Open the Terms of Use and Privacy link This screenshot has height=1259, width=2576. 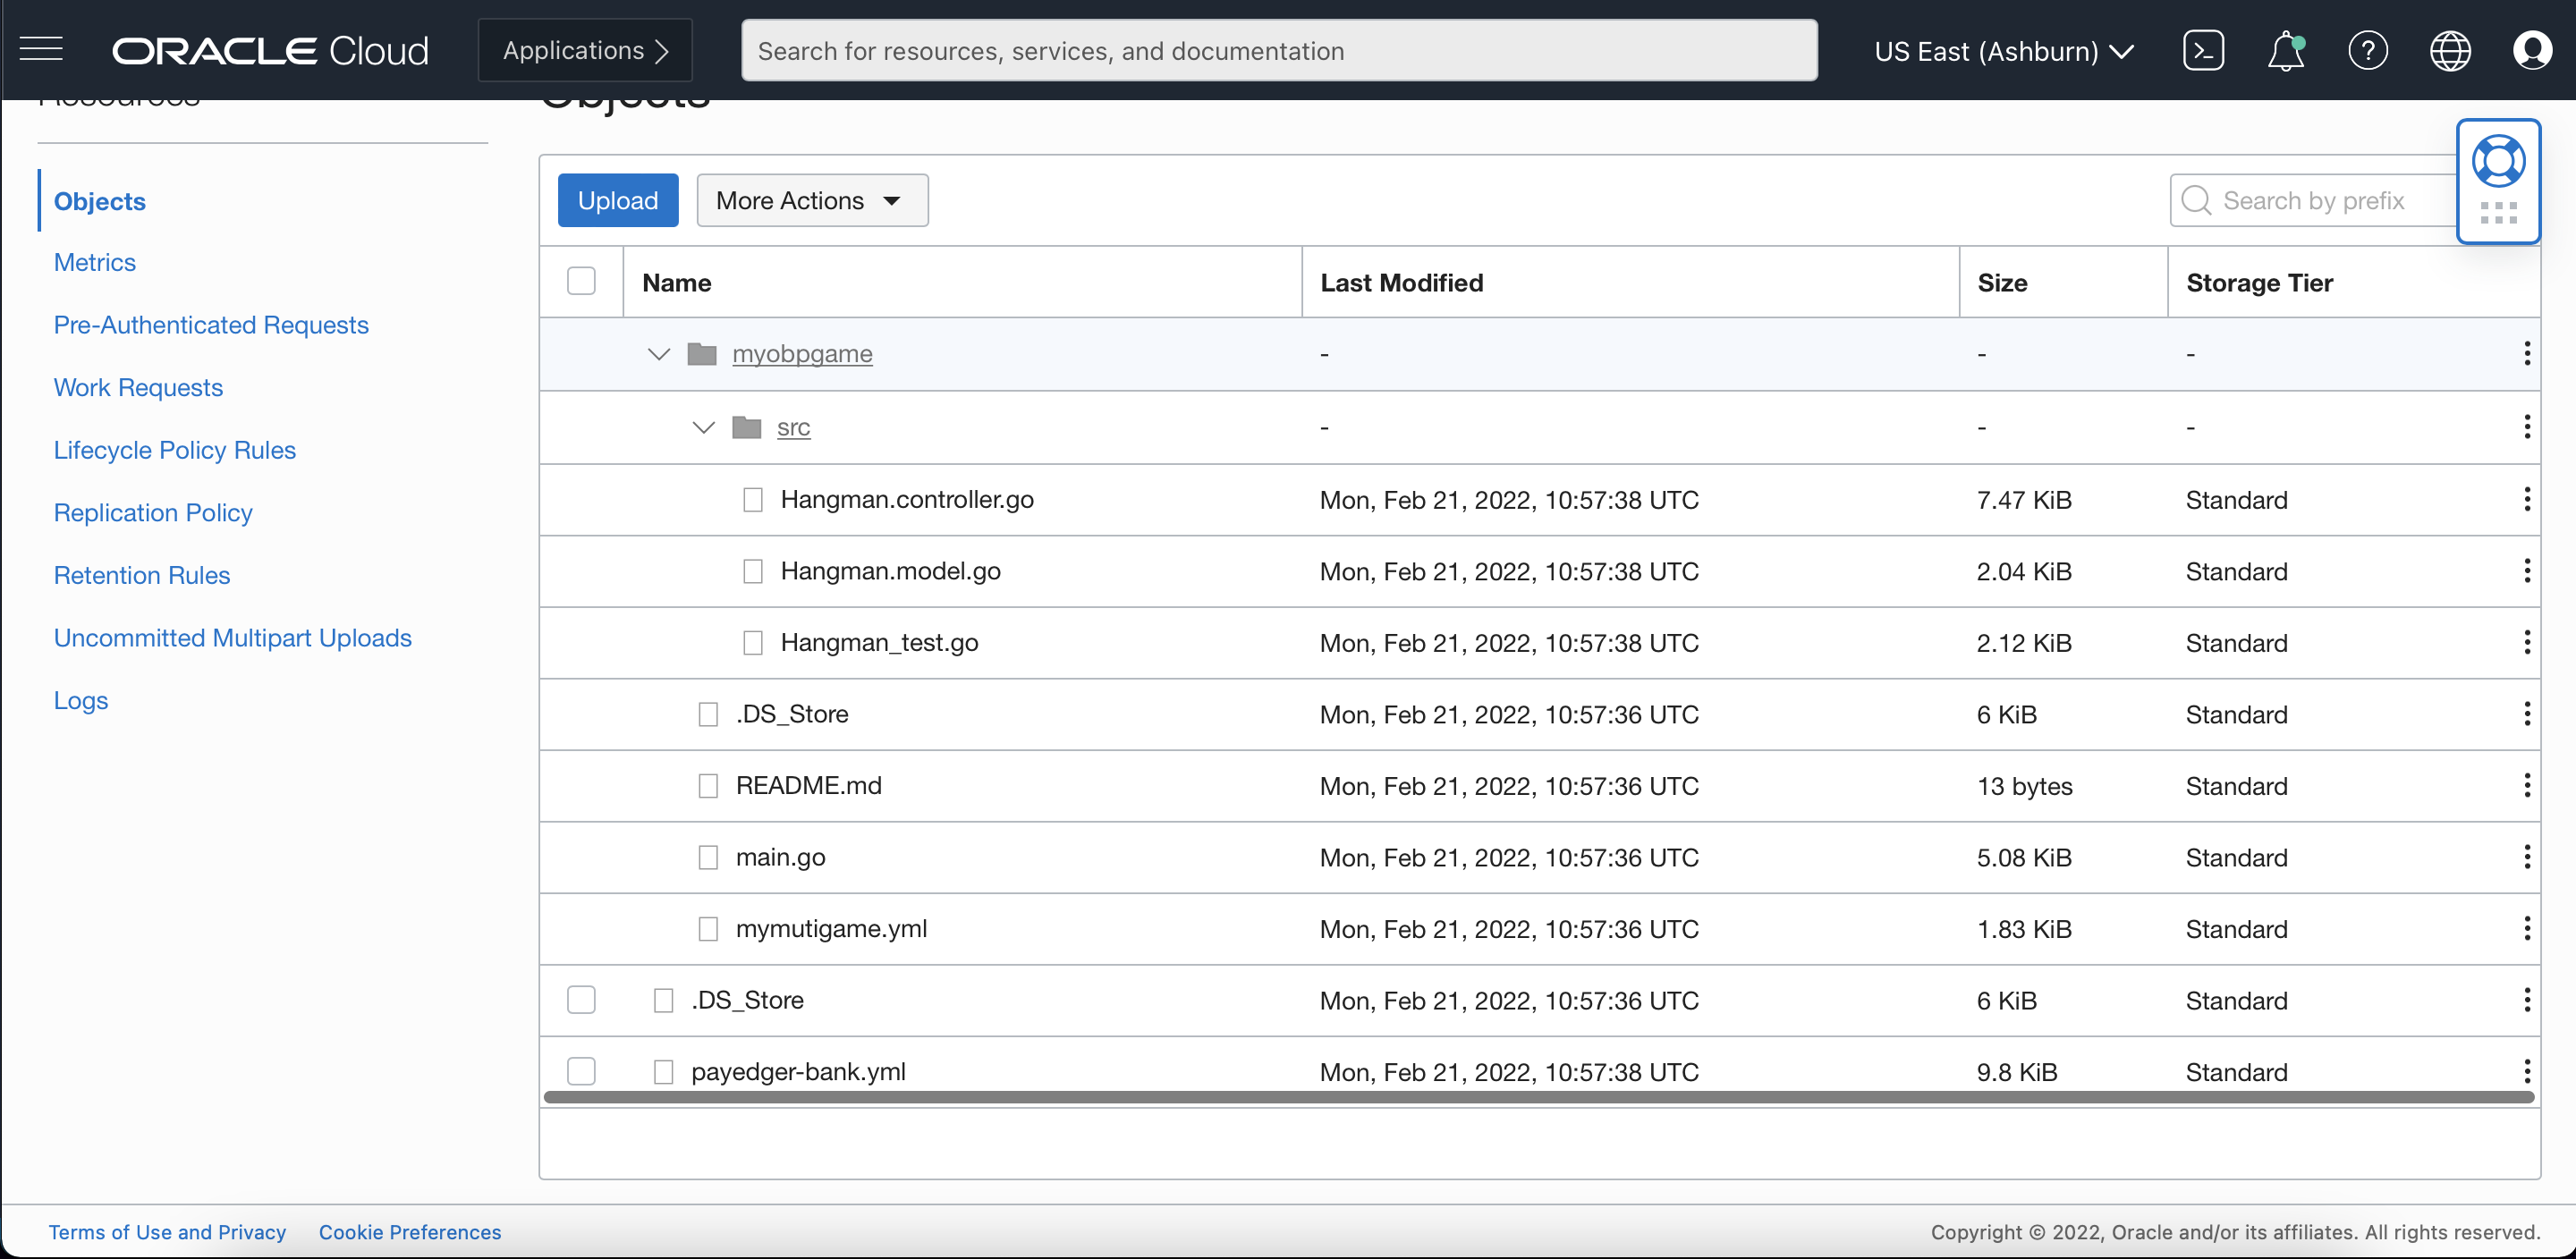(x=167, y=1232)
